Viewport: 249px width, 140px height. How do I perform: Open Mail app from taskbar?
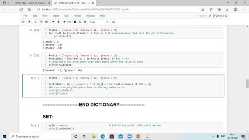click(x=121, y=136)
